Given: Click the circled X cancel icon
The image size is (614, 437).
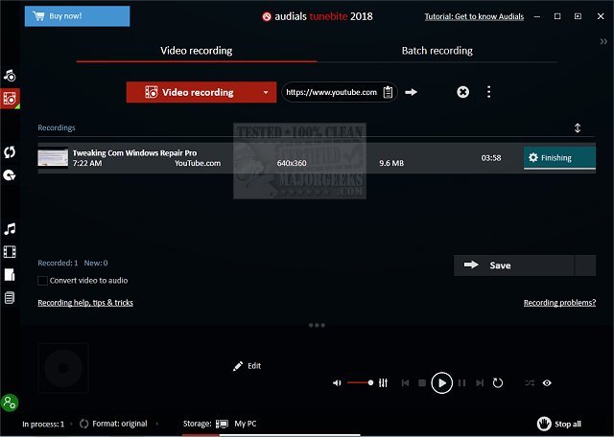Looking at the screenshot, I should (462, 92).
